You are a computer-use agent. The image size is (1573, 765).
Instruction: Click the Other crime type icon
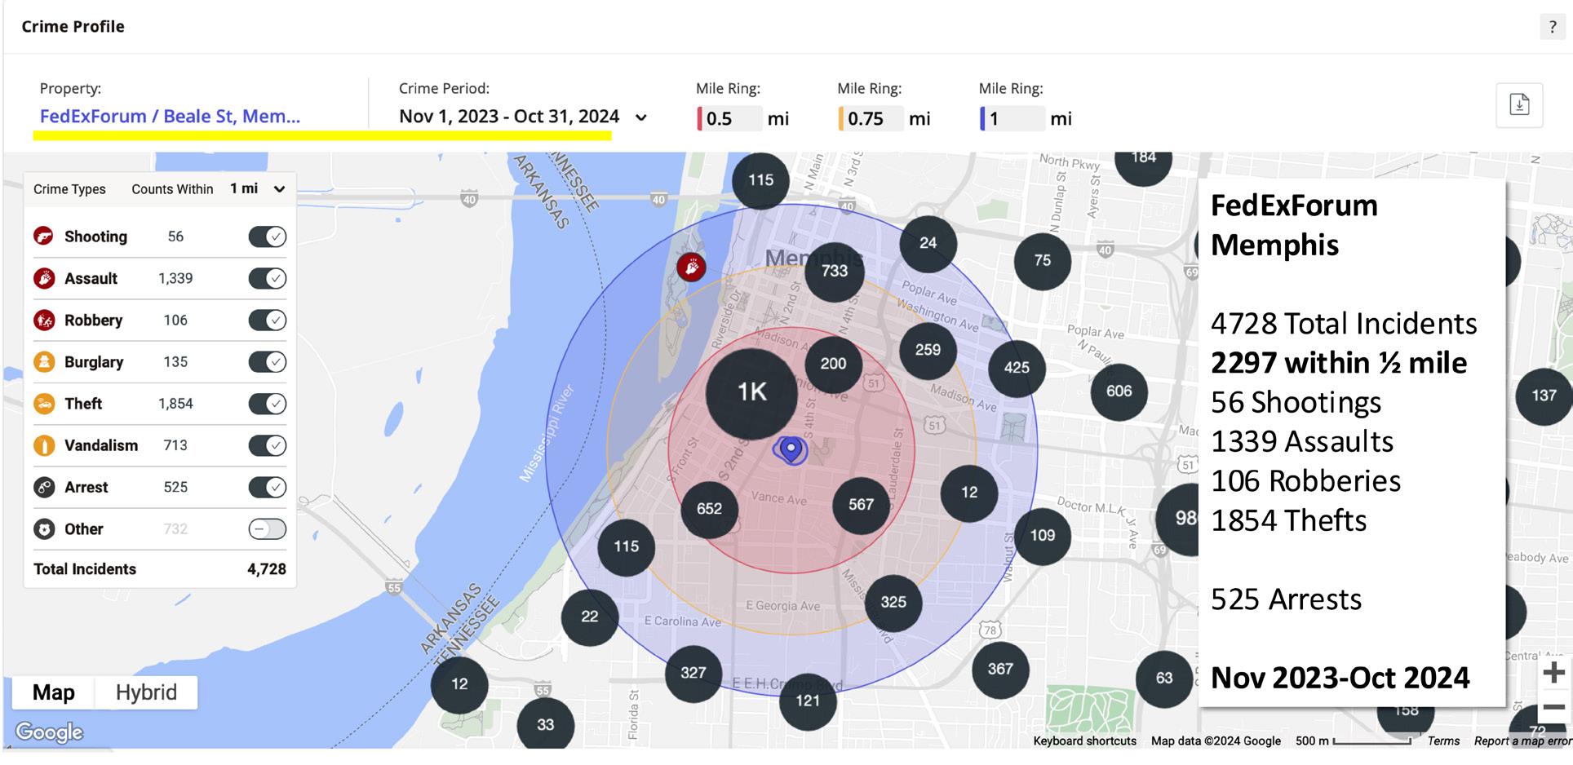pyautogui.click(x=43, y=528)
